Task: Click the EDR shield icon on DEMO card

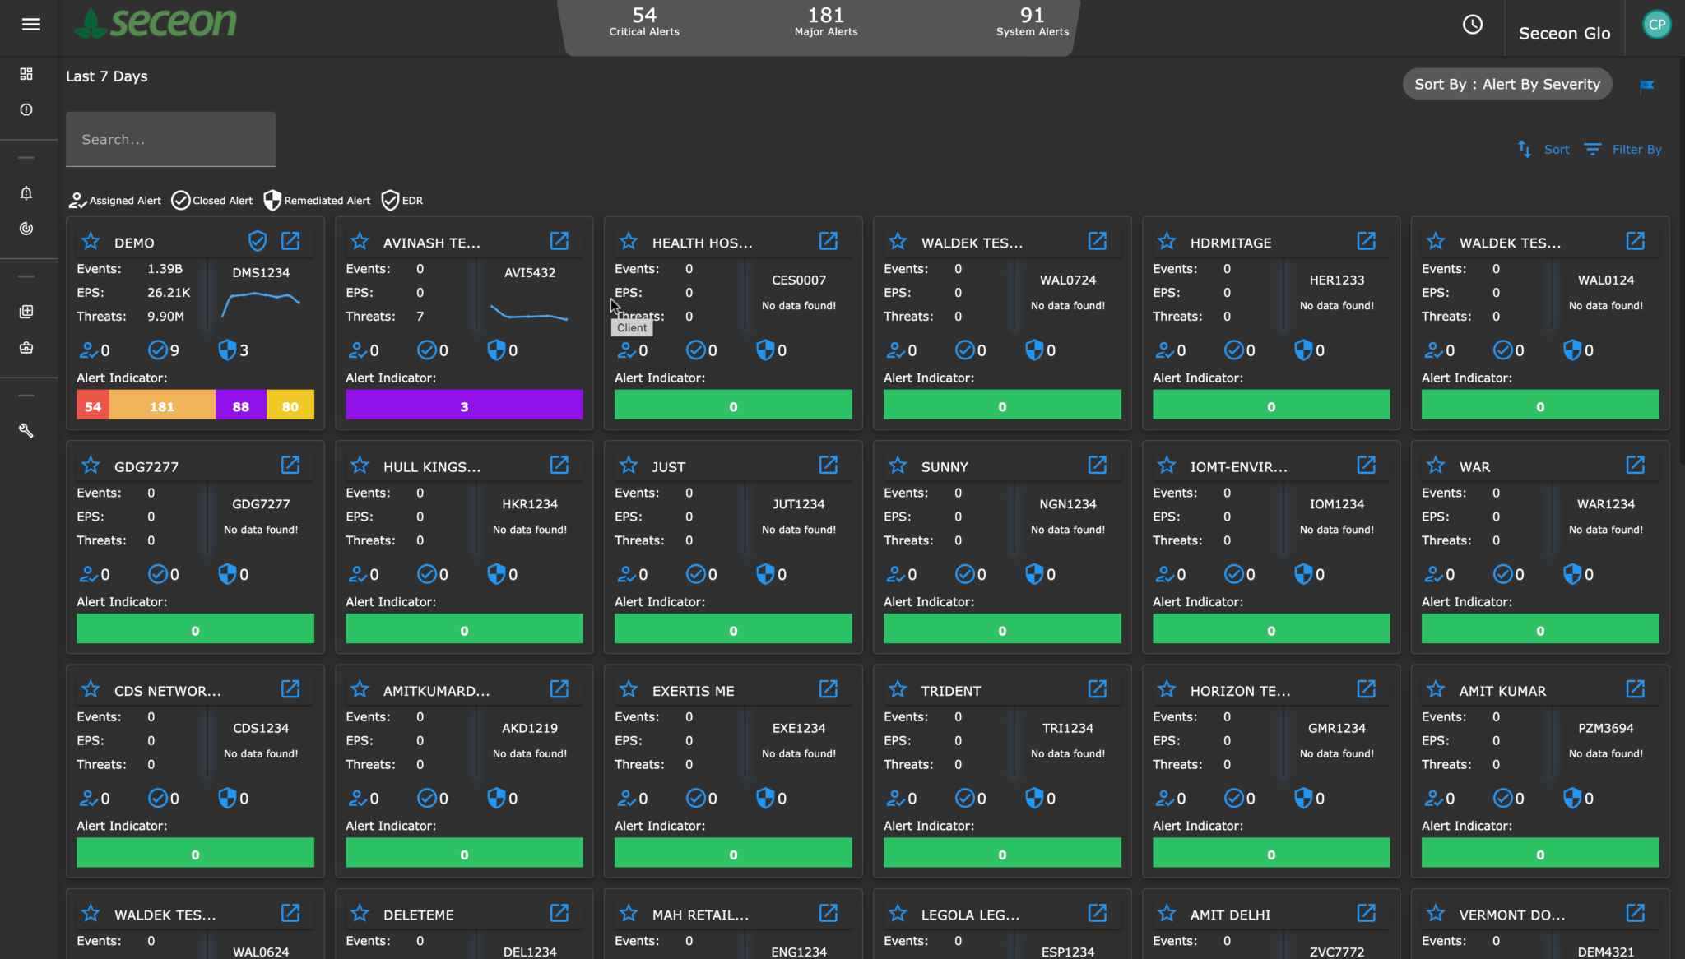Action: (x=258, y=241)
